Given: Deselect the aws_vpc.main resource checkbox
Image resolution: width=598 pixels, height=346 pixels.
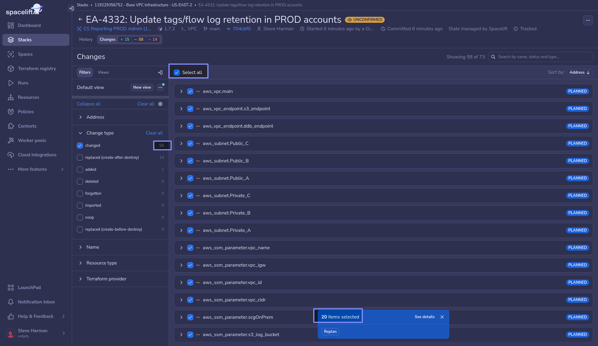Looking at the screenshot, I should pyautogui.click(x=190, y=91).
